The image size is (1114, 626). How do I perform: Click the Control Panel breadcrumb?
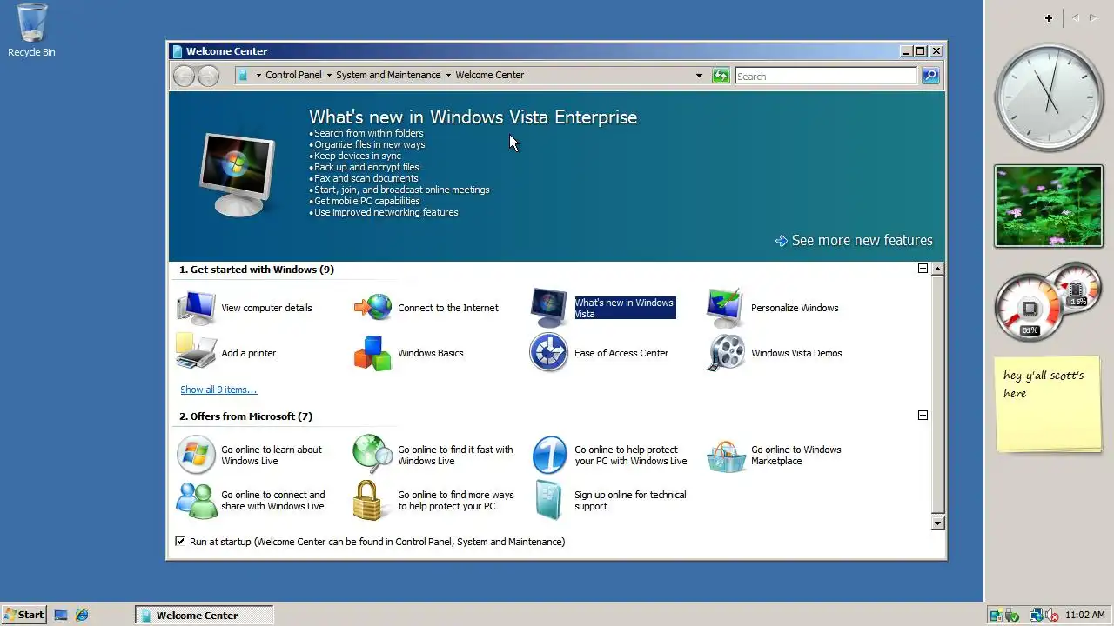pos(293,75)
